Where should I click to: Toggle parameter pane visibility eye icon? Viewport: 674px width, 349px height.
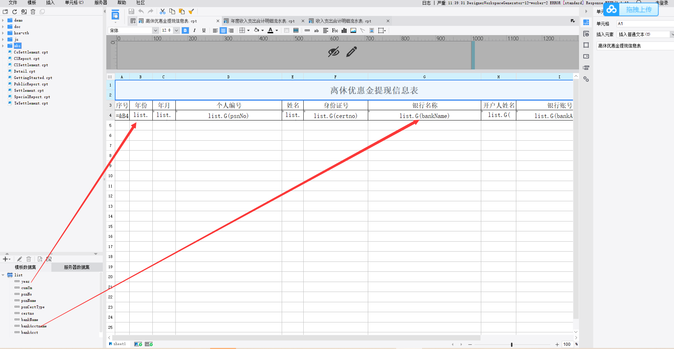pyautogui.click(x=333, y=52)
